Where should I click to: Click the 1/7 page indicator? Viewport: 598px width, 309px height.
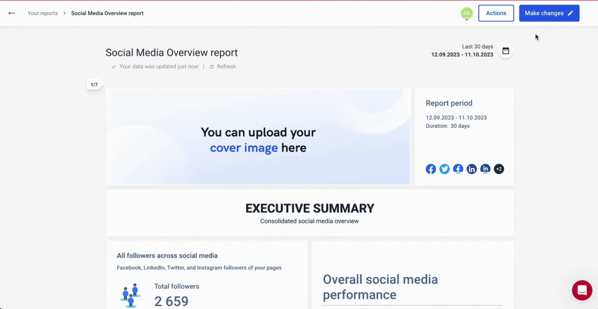click(x=94, y=85)
